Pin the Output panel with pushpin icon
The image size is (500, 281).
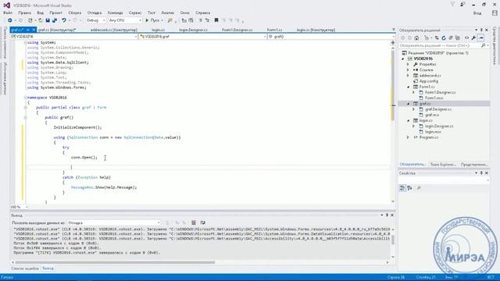[x=387, y=215]
